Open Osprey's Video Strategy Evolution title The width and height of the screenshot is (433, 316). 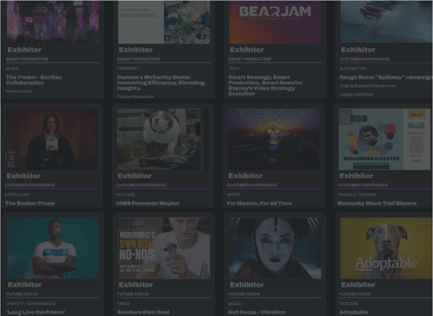pos(265,85)
